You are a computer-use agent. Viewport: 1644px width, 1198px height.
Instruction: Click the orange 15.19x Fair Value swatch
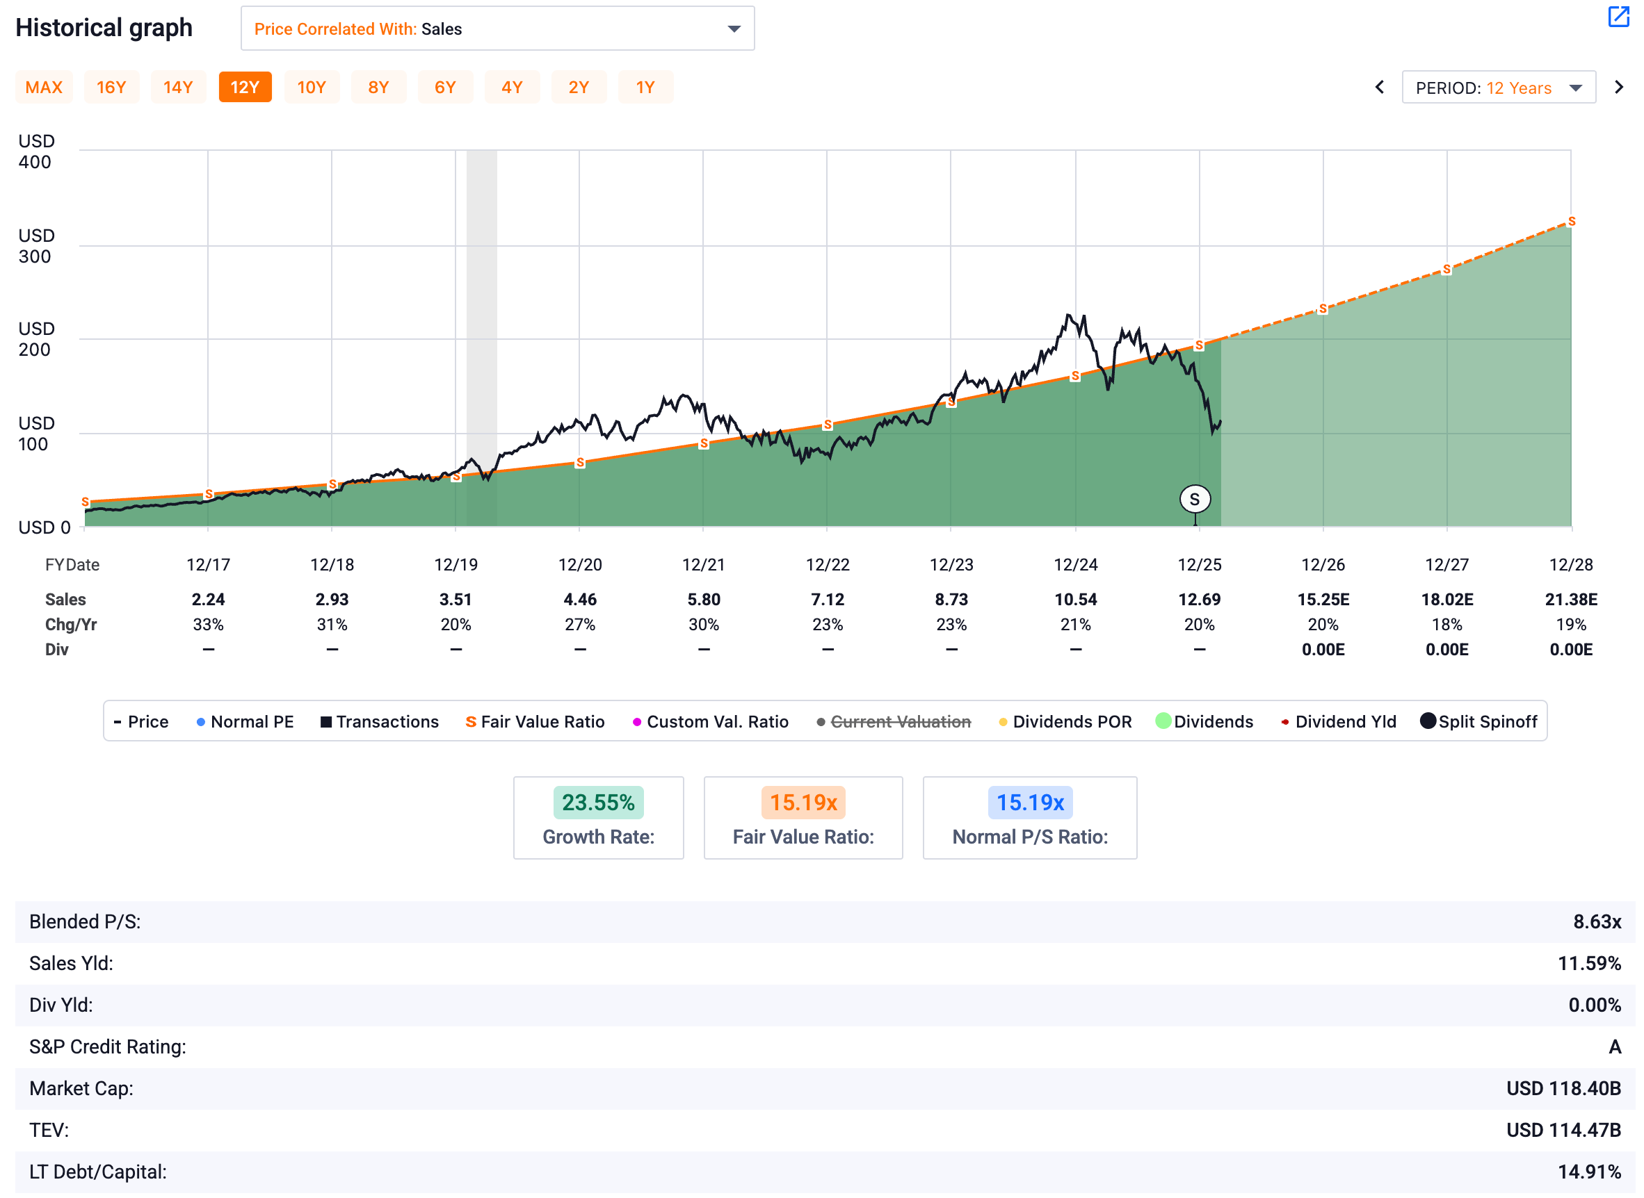pyautogui.click(x=803, y=803)
